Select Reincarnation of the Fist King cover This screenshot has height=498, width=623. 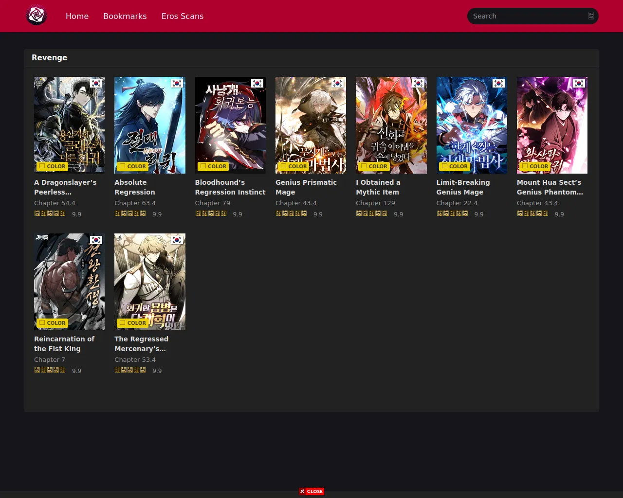tap(69, 282)
